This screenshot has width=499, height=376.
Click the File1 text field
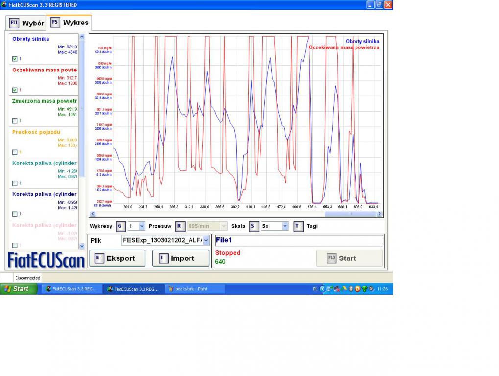(299, 240)
